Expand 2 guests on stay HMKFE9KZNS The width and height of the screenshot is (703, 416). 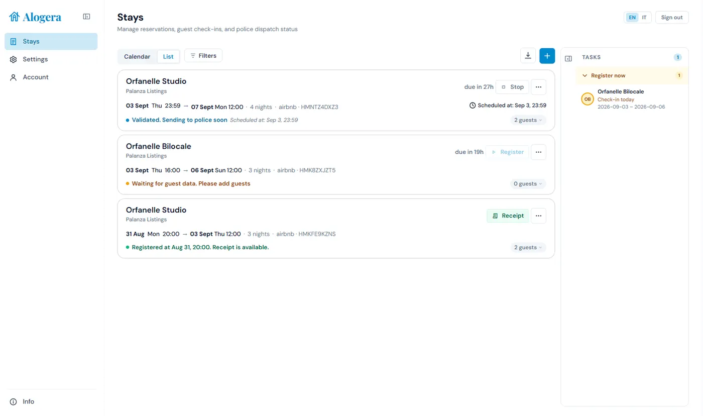coord(528,247)
